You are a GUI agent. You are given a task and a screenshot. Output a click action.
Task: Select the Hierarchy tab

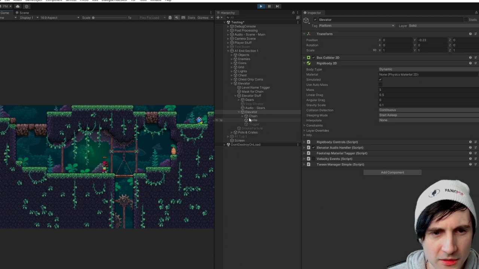(x=225, y=13)
